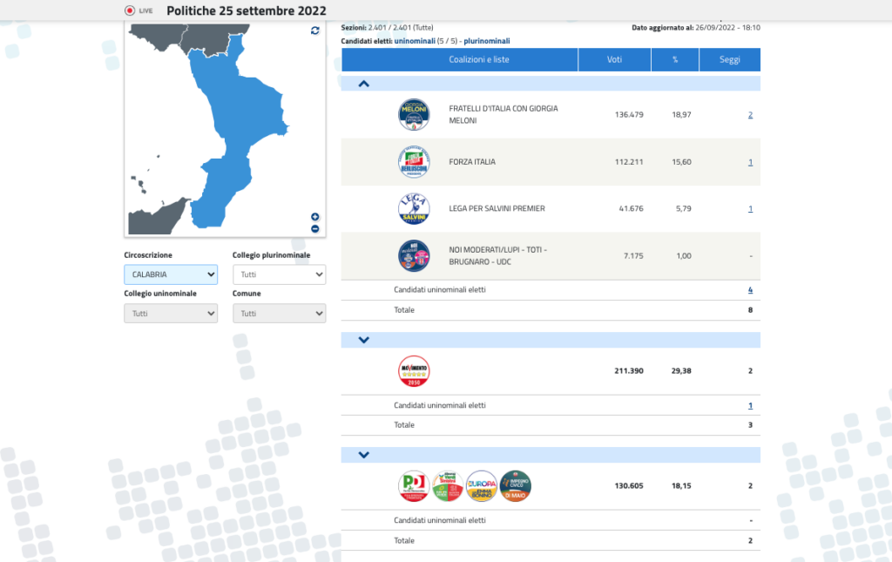Expand the Movimento 5 Stelle section
The image size is (892, 562).
[x=364, y=340]
